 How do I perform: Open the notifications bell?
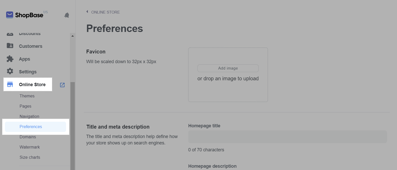(67, 15)
